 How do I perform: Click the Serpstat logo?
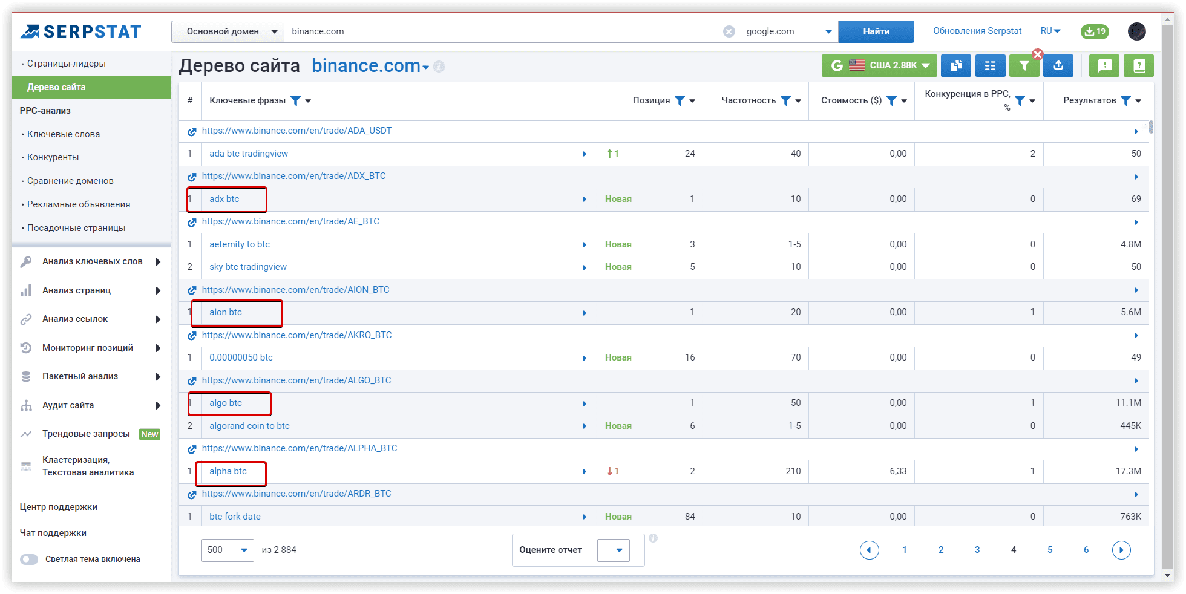tap(80, 31)
